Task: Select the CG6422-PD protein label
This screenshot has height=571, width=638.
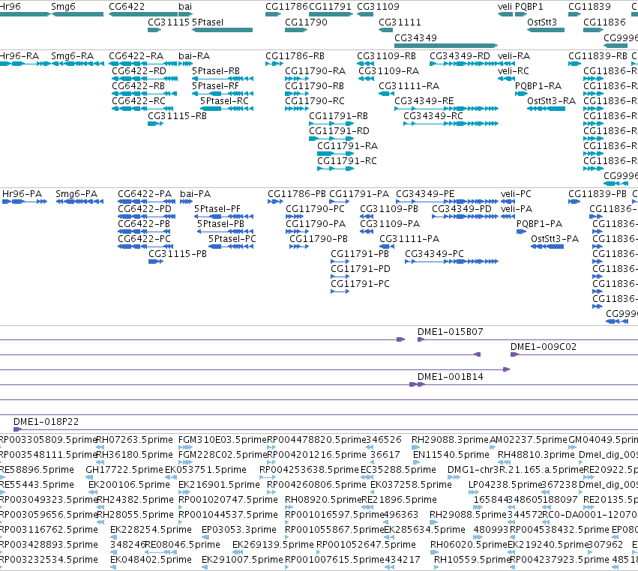Action: pyautogui.click(x=145, y=209)
